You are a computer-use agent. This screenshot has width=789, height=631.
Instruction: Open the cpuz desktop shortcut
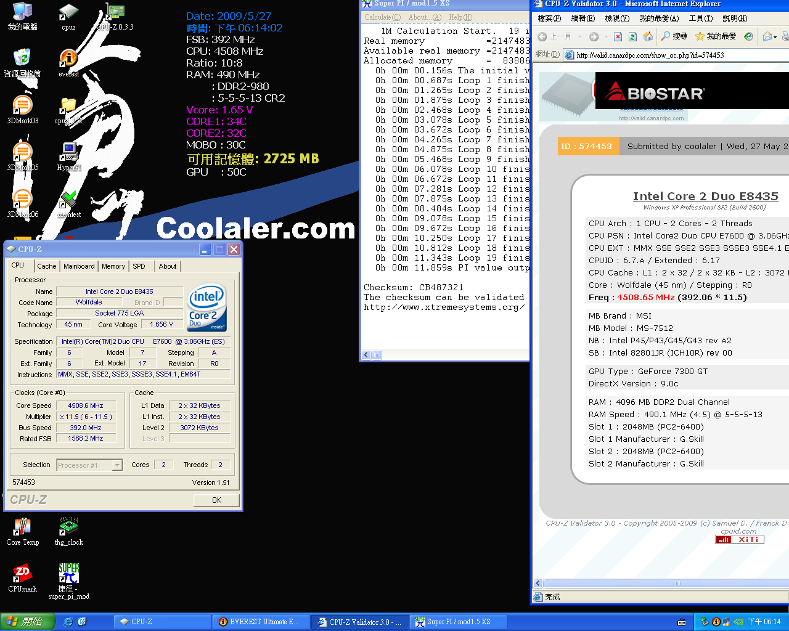68,16
